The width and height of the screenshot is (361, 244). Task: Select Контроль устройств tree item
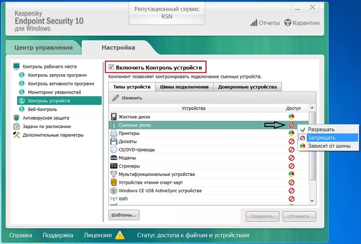[x=59, y=101]
